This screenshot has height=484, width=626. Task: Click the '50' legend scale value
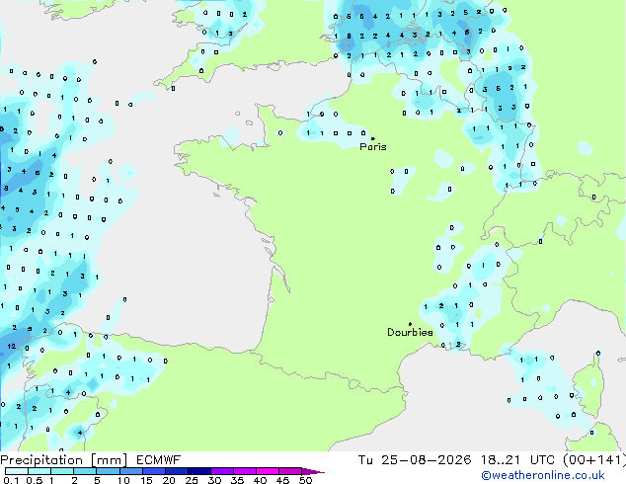pyautogui.click(x=306, y=480)
